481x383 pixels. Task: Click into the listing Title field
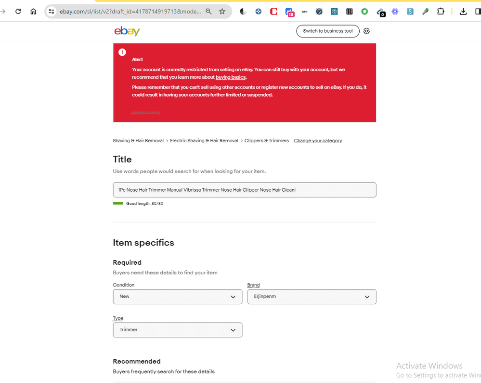[245, 190]
